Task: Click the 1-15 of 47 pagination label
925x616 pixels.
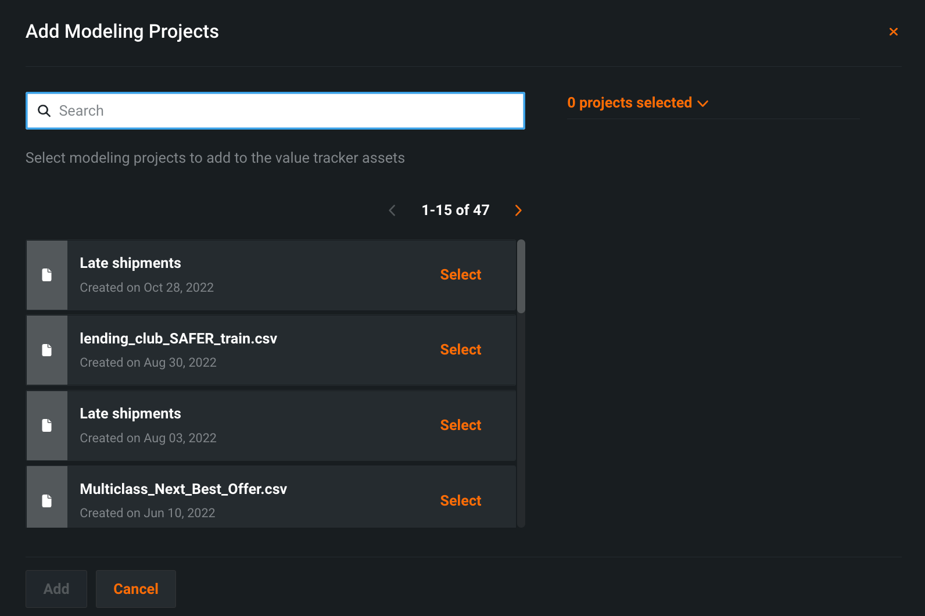Action: 456,210
